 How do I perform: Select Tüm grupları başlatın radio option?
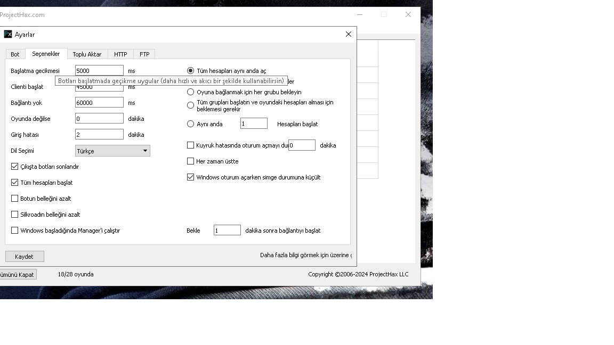(190, 105)
